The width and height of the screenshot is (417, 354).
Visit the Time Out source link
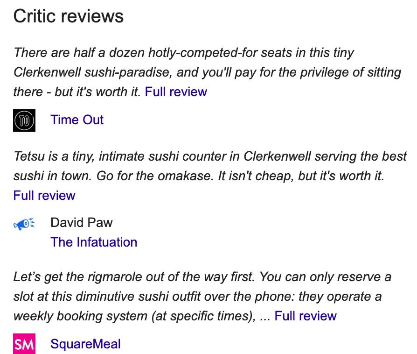77,120
